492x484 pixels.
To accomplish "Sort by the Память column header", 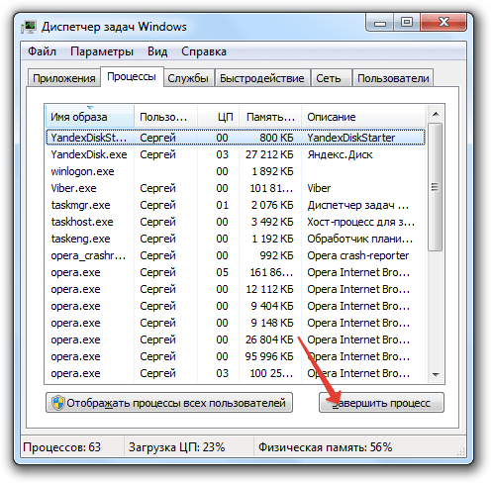I will (x=270, y=117).
